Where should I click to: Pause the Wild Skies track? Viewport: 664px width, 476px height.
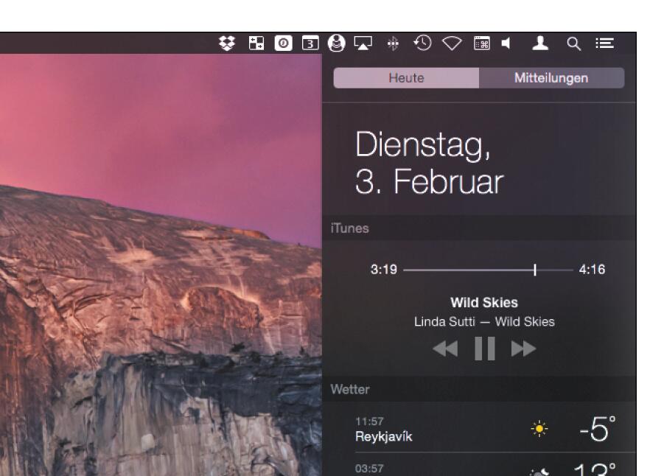(x=484, y=349)
